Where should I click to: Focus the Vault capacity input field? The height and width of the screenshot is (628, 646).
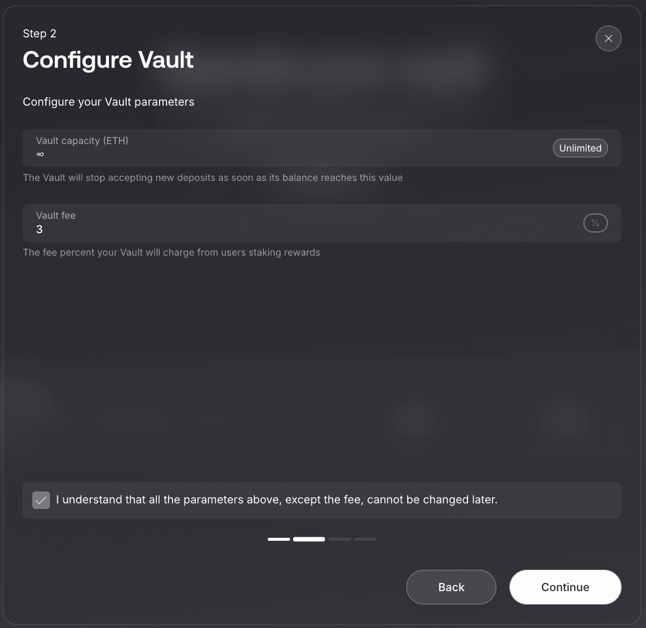click(289, 154)
